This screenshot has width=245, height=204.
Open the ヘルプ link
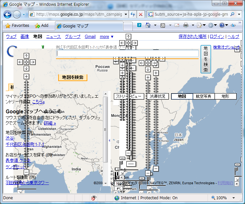point(233,36)
